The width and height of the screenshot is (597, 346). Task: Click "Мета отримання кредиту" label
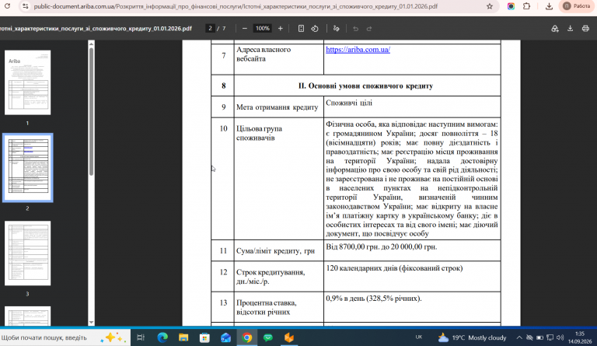click(278, 107)
